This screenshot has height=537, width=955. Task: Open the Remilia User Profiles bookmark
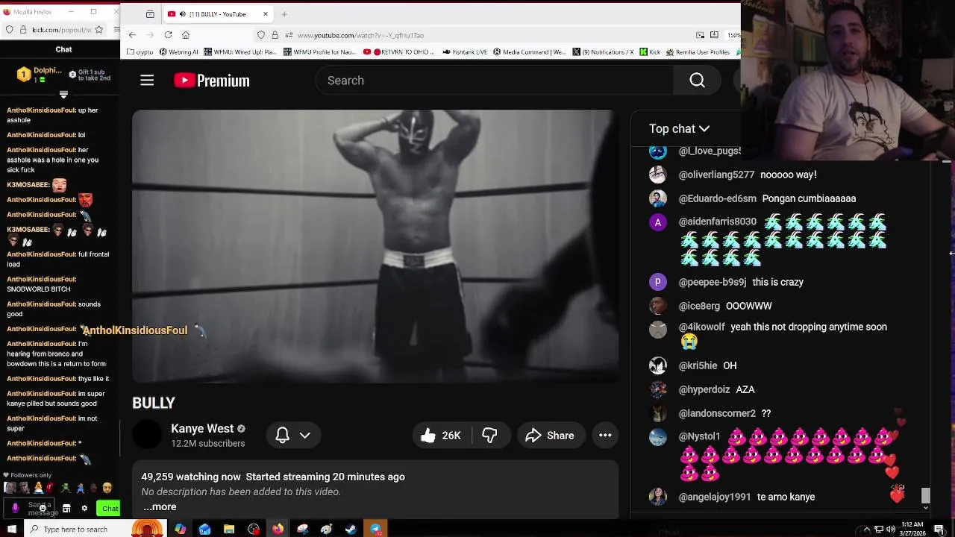698,52
